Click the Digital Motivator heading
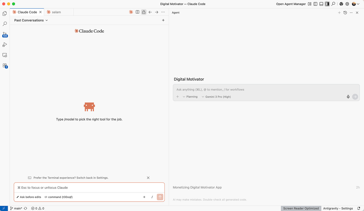 pos(189,79)
